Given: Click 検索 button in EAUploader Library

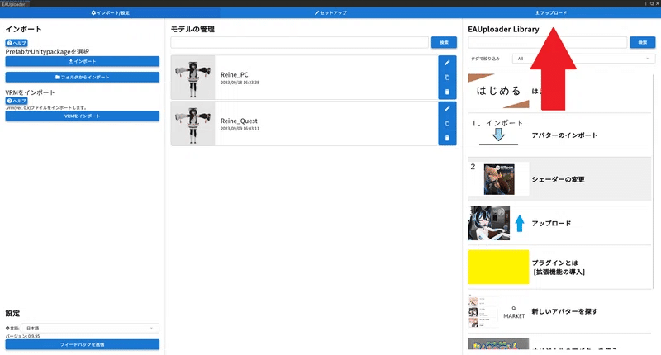Looking at the screenshot, I should [x=643, y=43].
